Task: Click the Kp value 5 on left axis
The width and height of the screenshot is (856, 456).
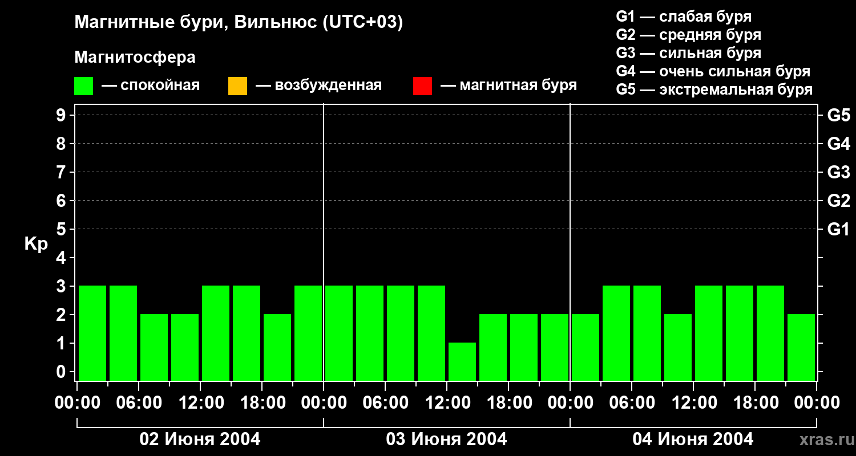Action: (x=62, y=229)
